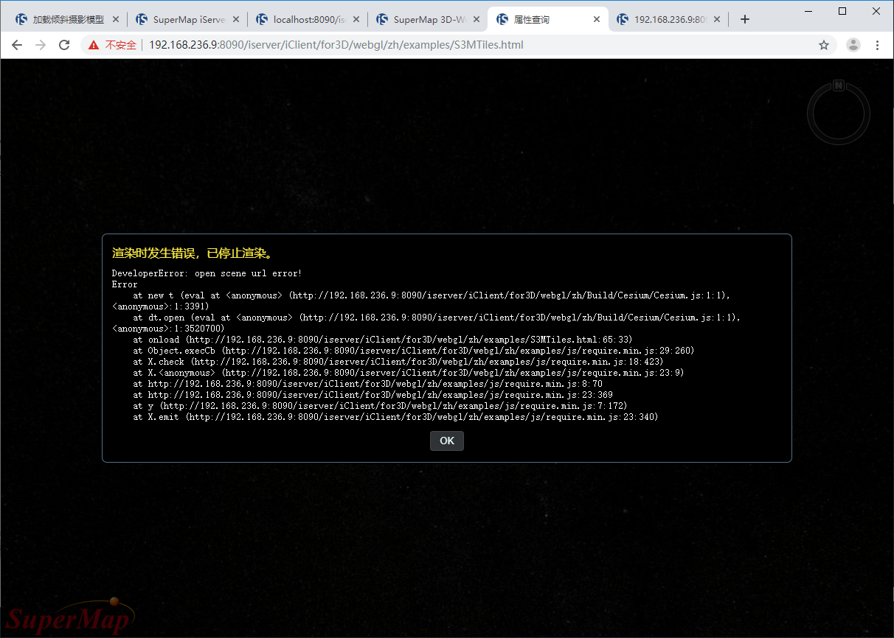Click the 'at X.<anonymous>' stack trace line
This screenshot has height=638, width=894.
[408, 373]
